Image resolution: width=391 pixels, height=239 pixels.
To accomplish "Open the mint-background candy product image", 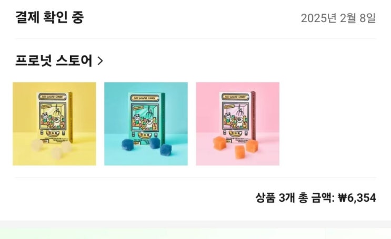I will (146, 124).
